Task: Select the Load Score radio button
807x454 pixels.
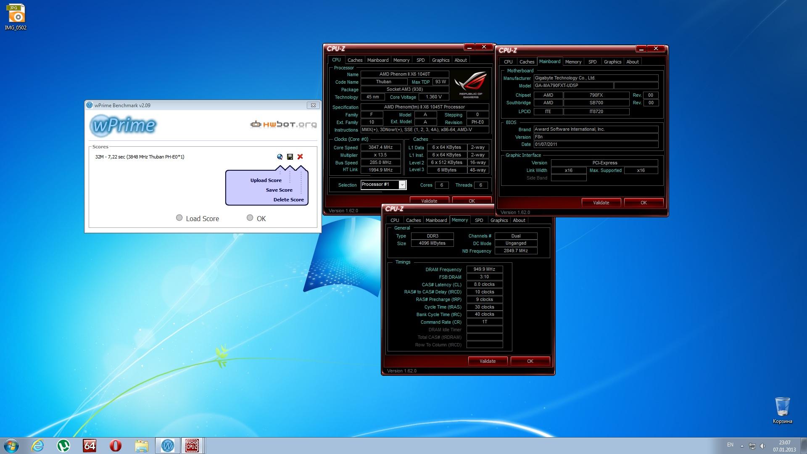Action: click(x=179, y=218)
